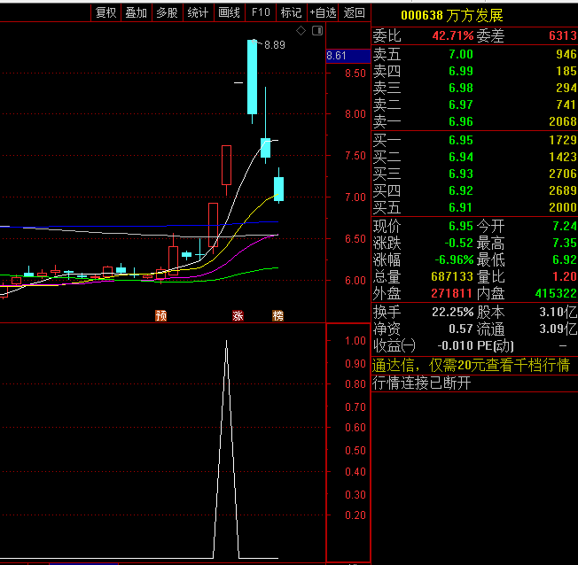Click the 外盘 value 271811
The height and width of the screenshot is (565, 578).
point(452,293)
